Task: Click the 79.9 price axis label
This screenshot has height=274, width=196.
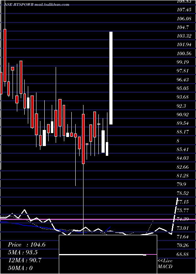Action: point(181,184)
